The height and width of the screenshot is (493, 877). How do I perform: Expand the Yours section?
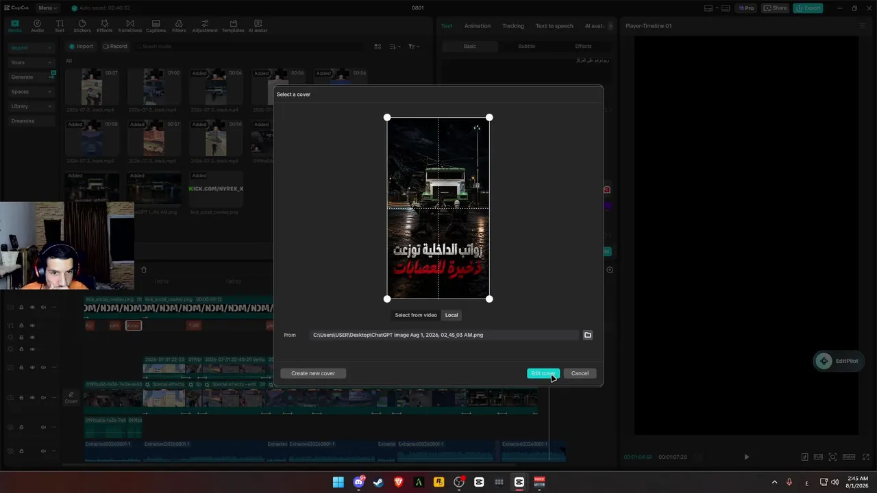31,62
